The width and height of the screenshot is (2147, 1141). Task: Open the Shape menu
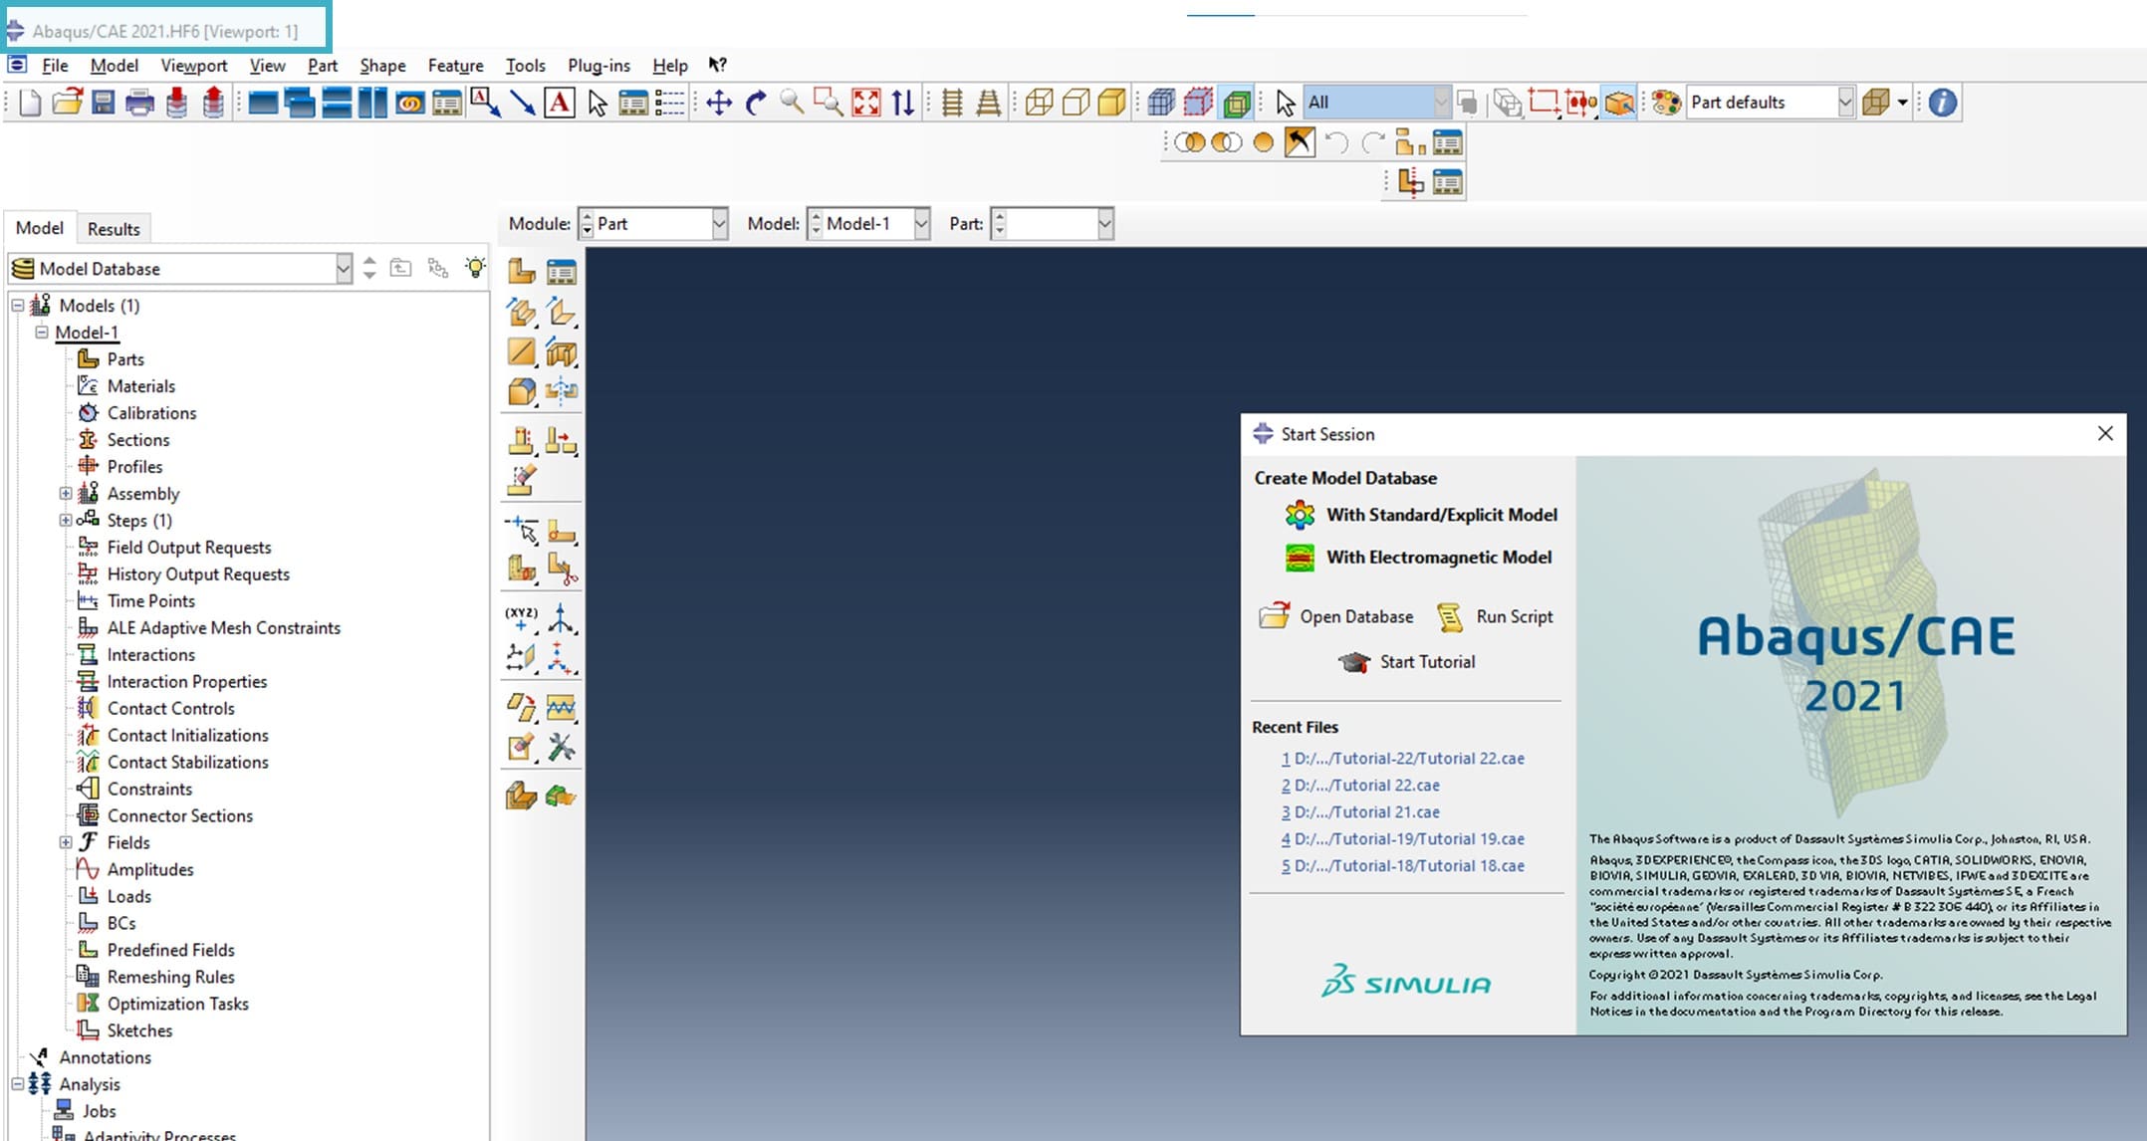tap(382, 65)
